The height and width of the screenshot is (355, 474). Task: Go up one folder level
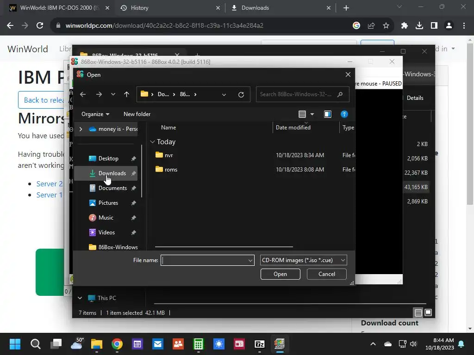pos(127,94)
